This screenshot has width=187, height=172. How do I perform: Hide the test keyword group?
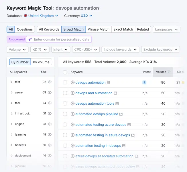point(50,82)
